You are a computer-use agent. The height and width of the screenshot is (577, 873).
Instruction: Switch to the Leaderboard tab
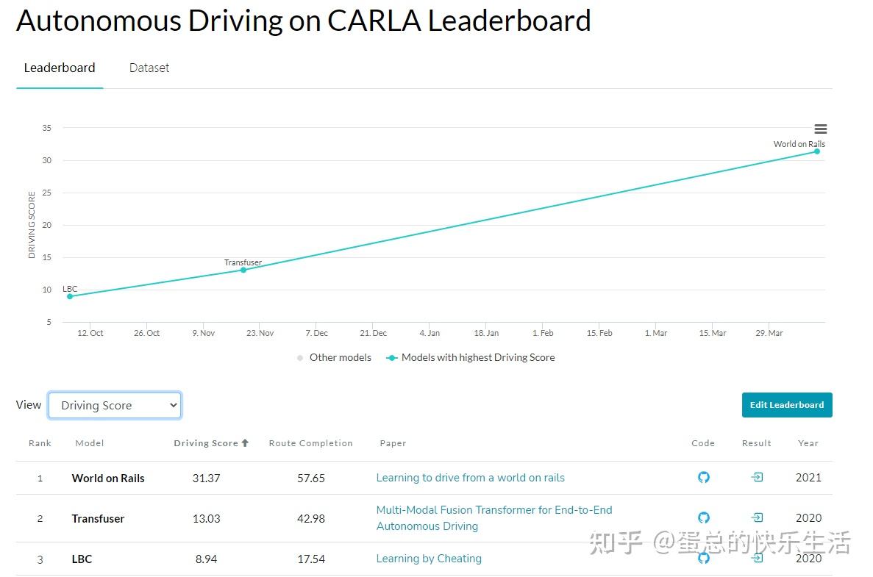click(60, 68)
